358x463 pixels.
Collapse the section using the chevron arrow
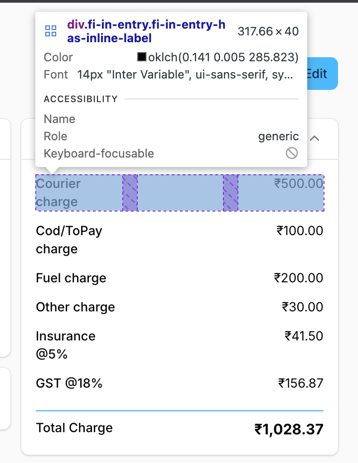click(314, 138)
